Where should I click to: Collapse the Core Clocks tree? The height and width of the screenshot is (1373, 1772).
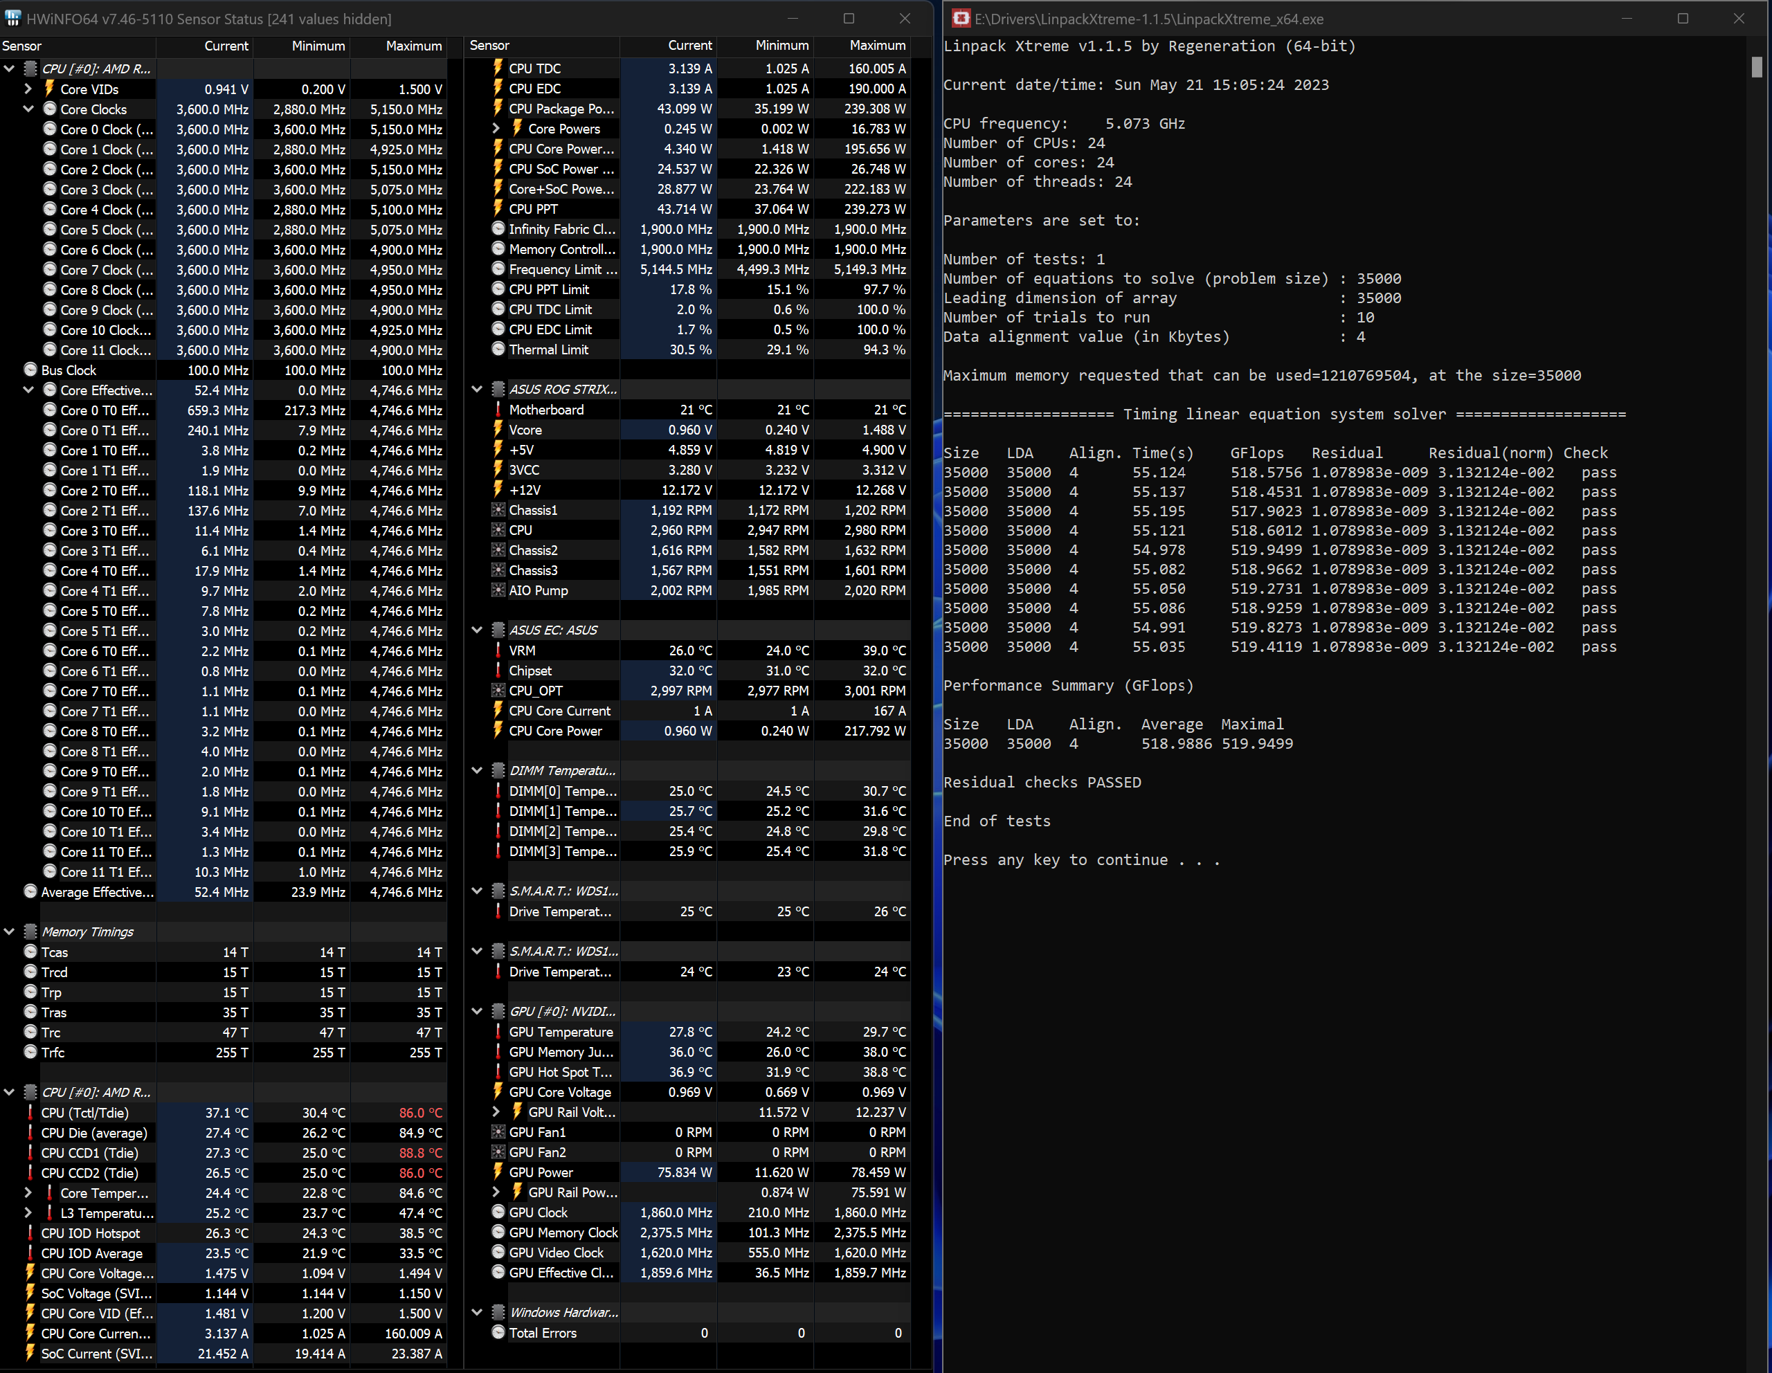coord(28,109)
